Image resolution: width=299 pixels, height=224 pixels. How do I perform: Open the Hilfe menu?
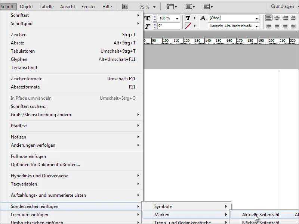click(x=107, y=7)
